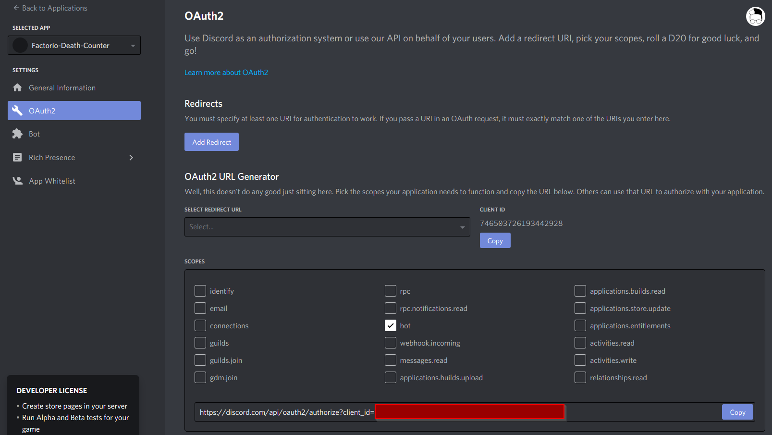Expand the Rich Presence submenu chevron

tap(131, 157)
